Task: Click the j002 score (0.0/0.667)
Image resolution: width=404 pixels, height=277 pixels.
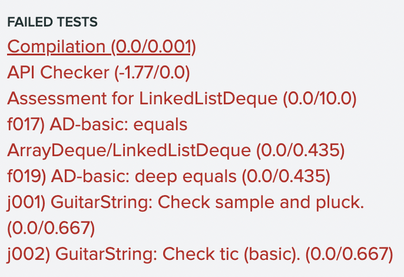Action: [348, 255]
